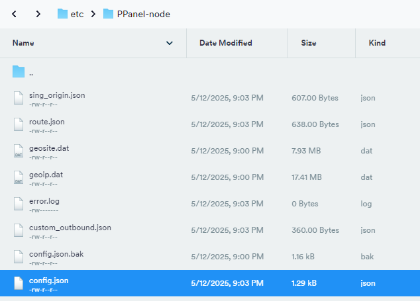Image resolution: width=420 pixels, height=301 pixels.
Task: Open the parent directory folder icon
Action: click(x=19, y=71)
